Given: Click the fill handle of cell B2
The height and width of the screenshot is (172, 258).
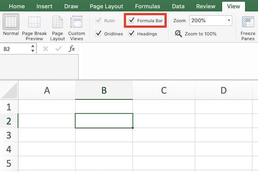Looking at the screenshot, I should tap(132, 128).
